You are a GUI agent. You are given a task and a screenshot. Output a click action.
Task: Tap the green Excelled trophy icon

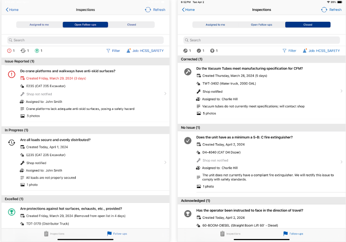click(x=35, y=50)
